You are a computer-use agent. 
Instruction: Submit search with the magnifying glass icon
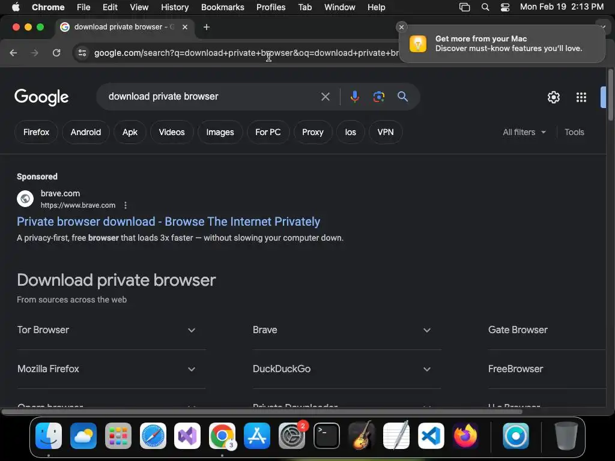click(402, 97)
